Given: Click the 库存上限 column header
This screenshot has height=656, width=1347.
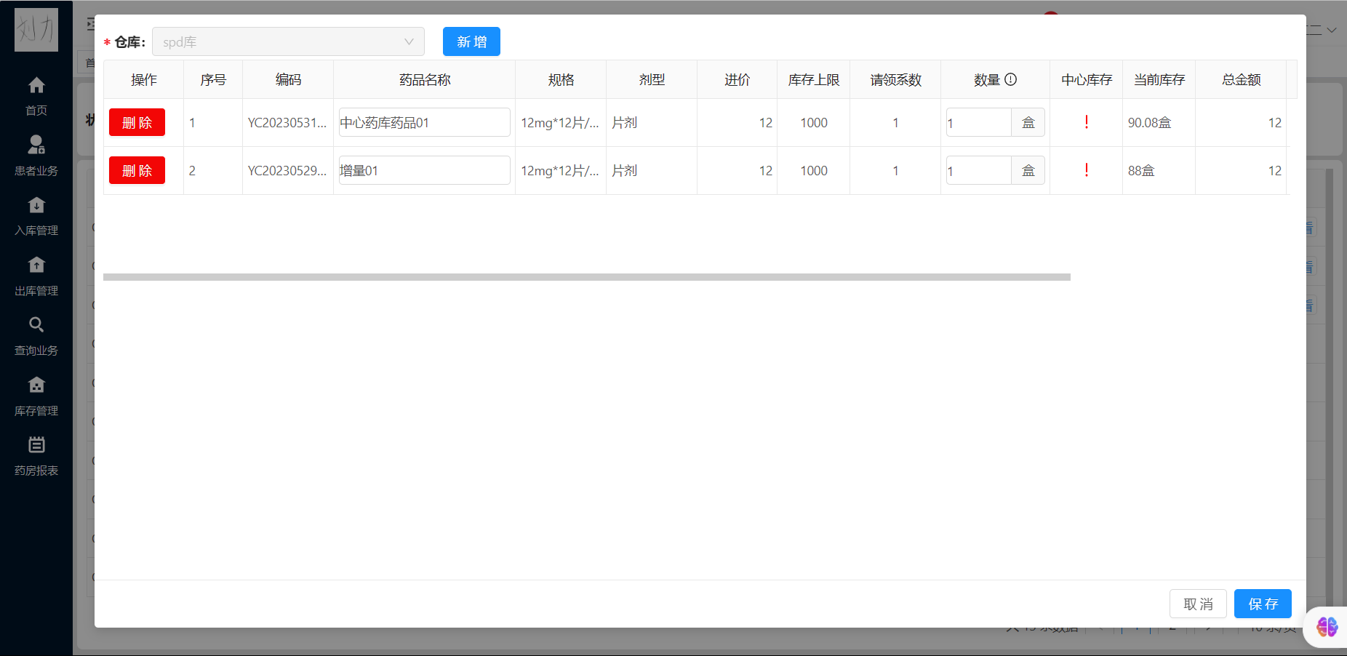Looking at the screenshot, I should 814,79.
